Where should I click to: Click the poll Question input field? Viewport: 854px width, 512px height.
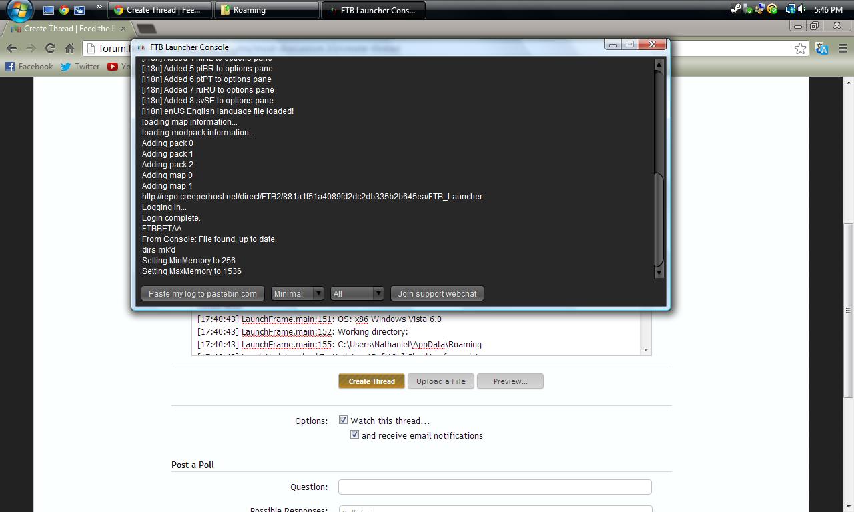(x=495, y=487)
